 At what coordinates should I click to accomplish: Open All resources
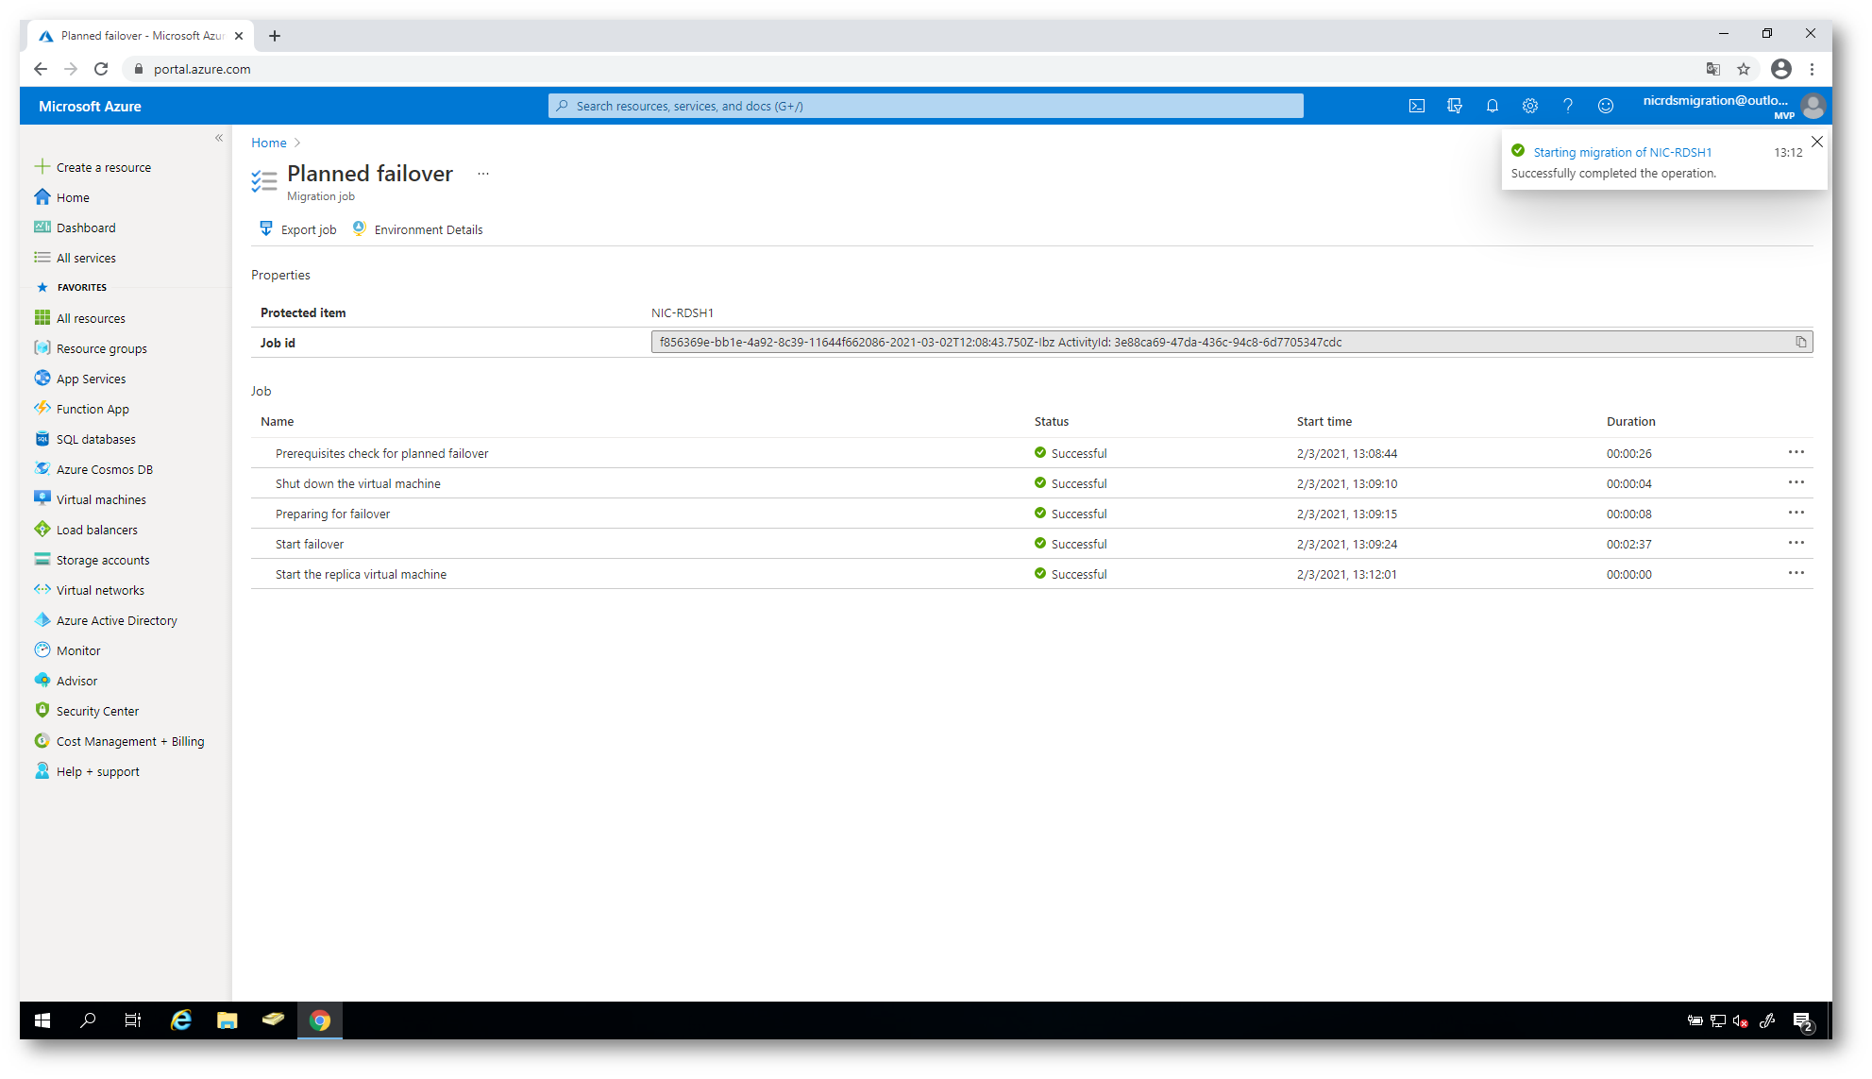tap(79, 318)
